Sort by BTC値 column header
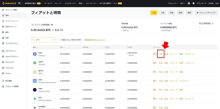 click(130, 47)
